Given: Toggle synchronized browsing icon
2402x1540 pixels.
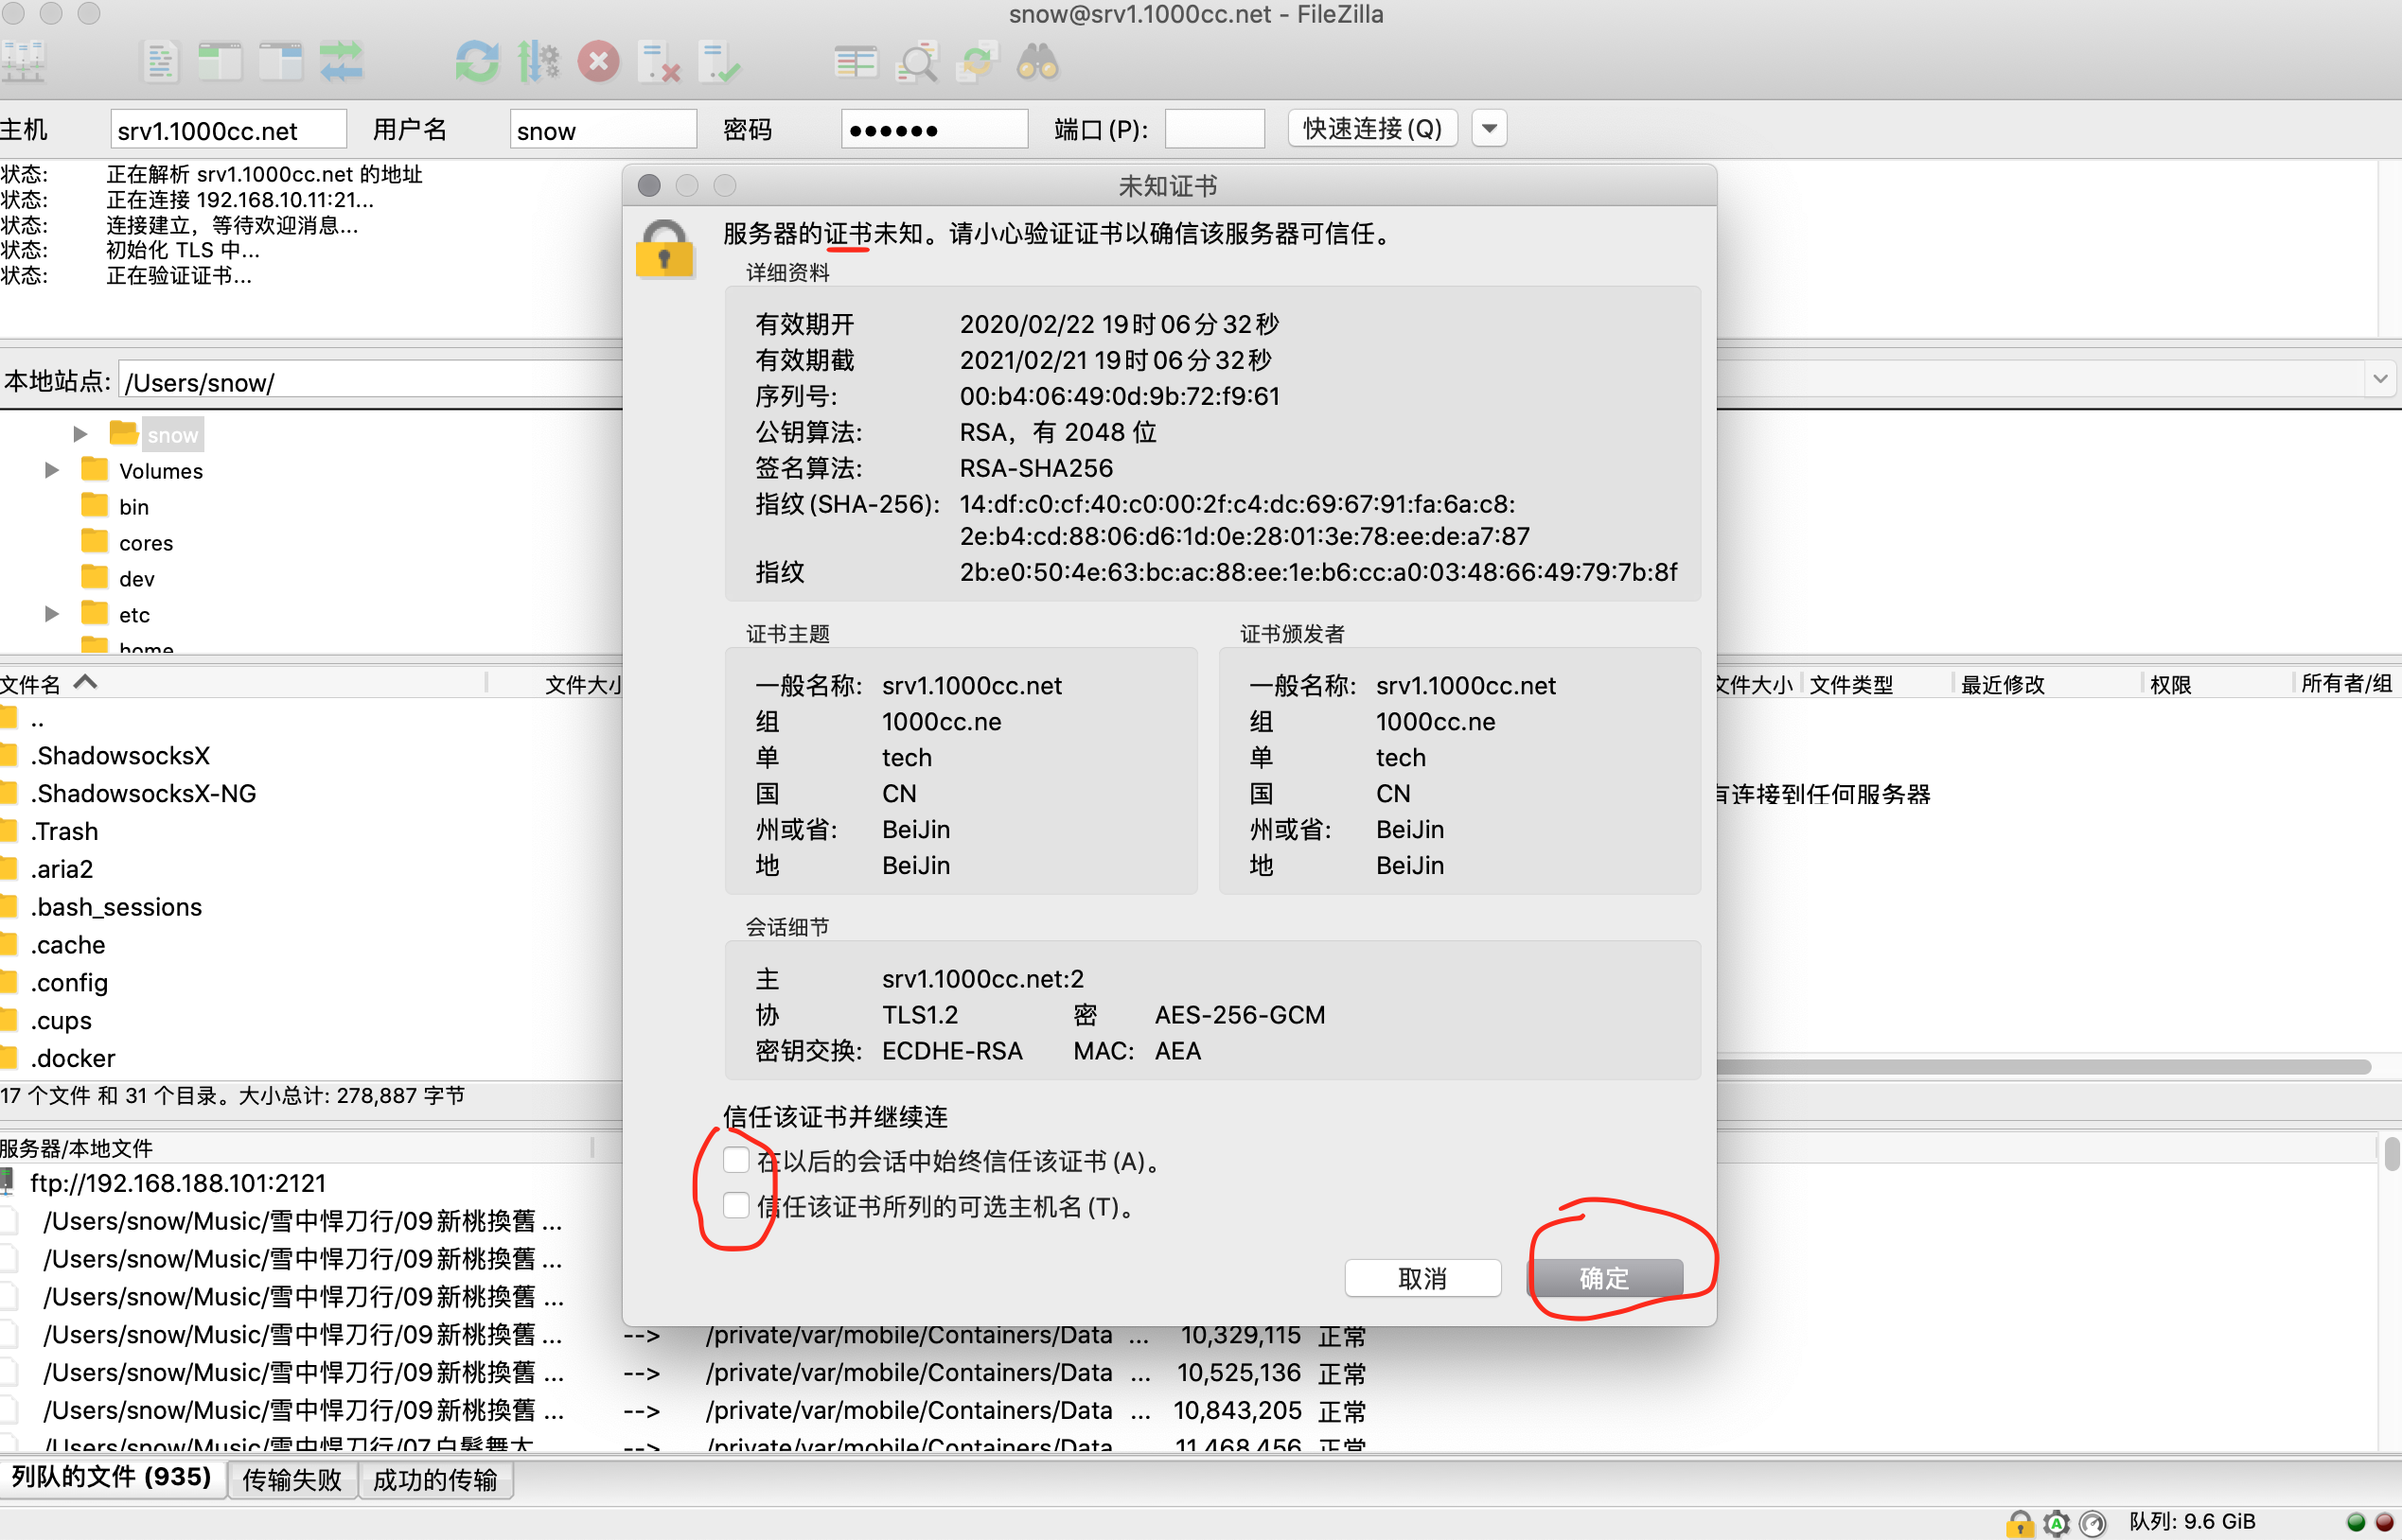Looking at the screenshot, I should [977, 62].
